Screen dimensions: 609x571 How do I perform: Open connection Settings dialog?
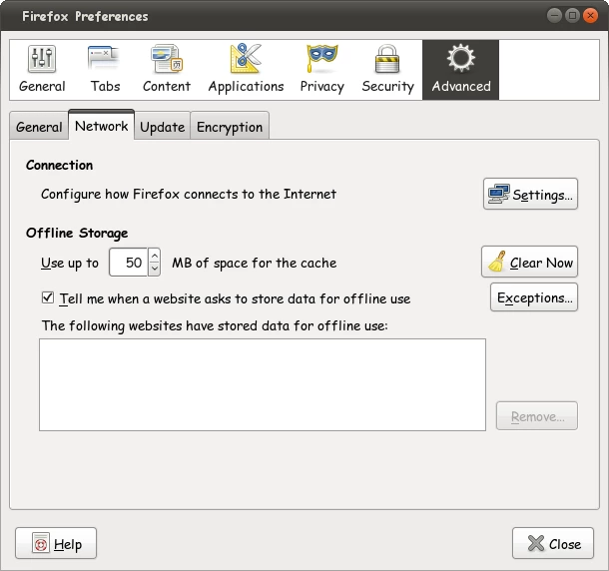pos(530,194)
